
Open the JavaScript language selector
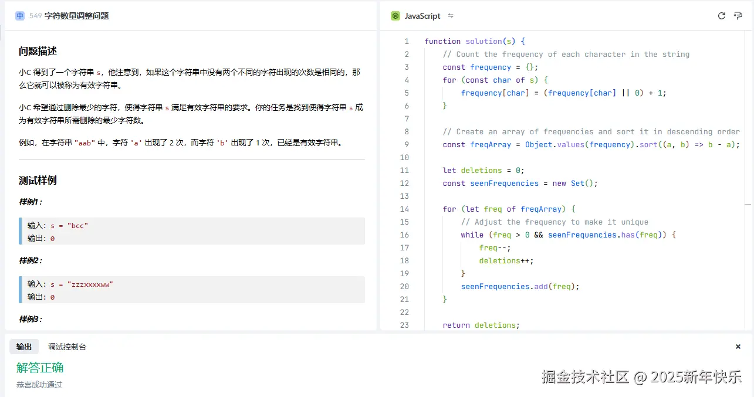[422, 16]
